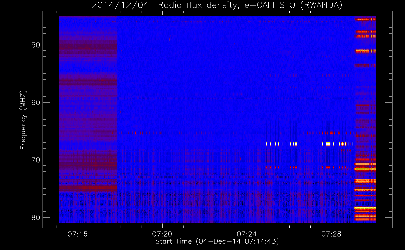Click the 07:28 time tick label
Viewport: 405px width, 250px height.
point(331,234)
